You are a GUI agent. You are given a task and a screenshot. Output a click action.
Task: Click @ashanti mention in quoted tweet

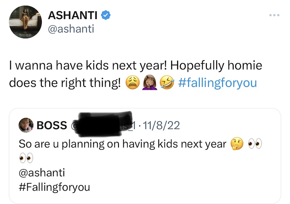[42, 172]
